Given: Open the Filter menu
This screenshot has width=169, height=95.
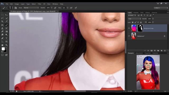Looking at the screenshot, I should (x=39, y=4).
